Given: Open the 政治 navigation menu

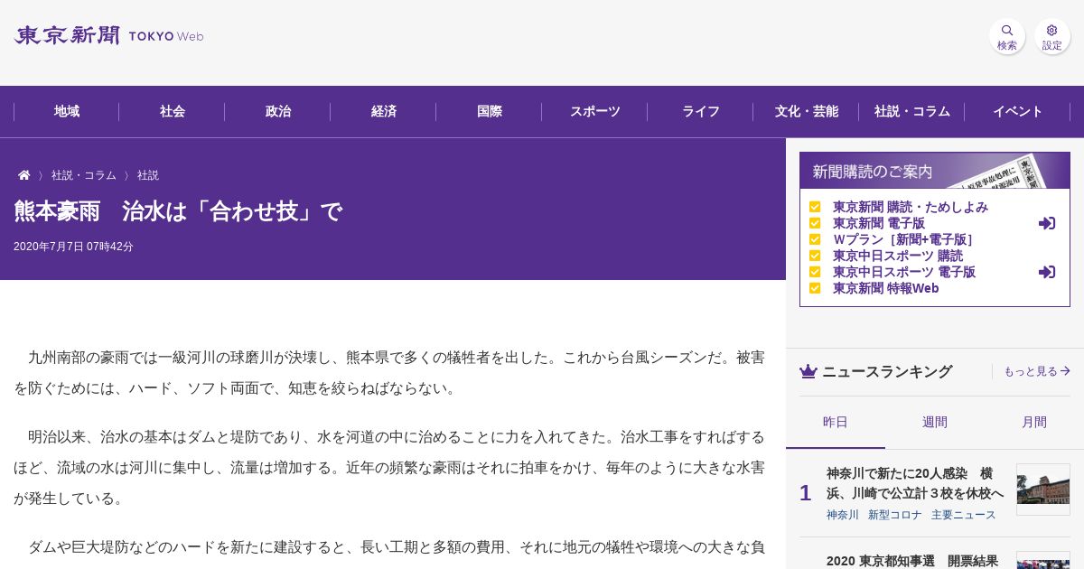Looking at the screenshot, I should (x=278, y=112).
